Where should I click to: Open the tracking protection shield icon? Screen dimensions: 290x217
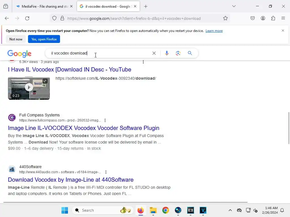coord(54,18)
